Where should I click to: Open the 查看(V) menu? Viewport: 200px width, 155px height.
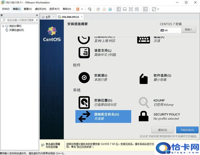pyautogui.click(x=28, y=9)
